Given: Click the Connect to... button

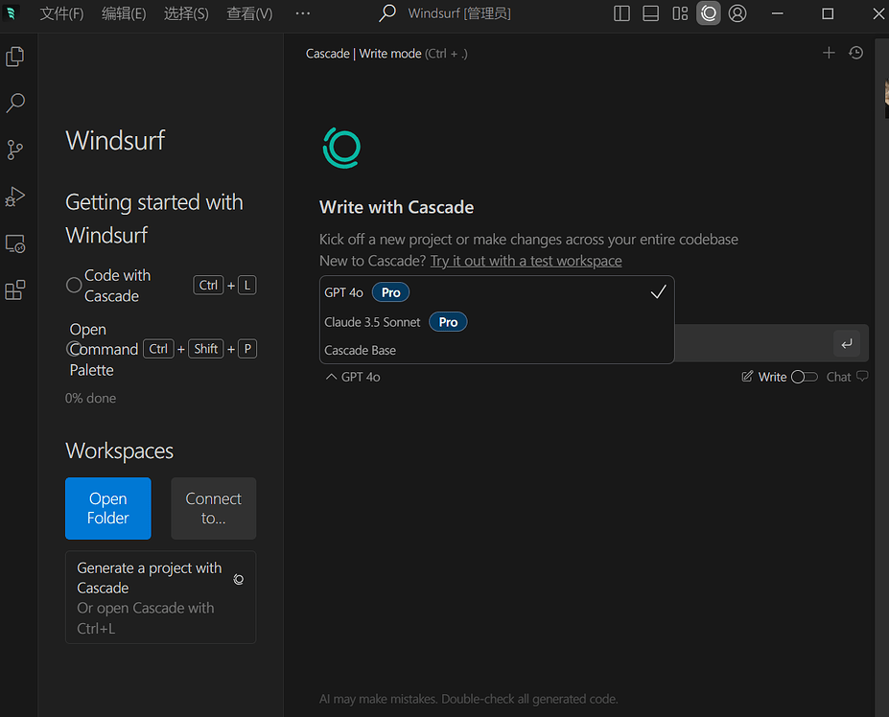Looking at the screenshot, I should [x=213, y=508].
